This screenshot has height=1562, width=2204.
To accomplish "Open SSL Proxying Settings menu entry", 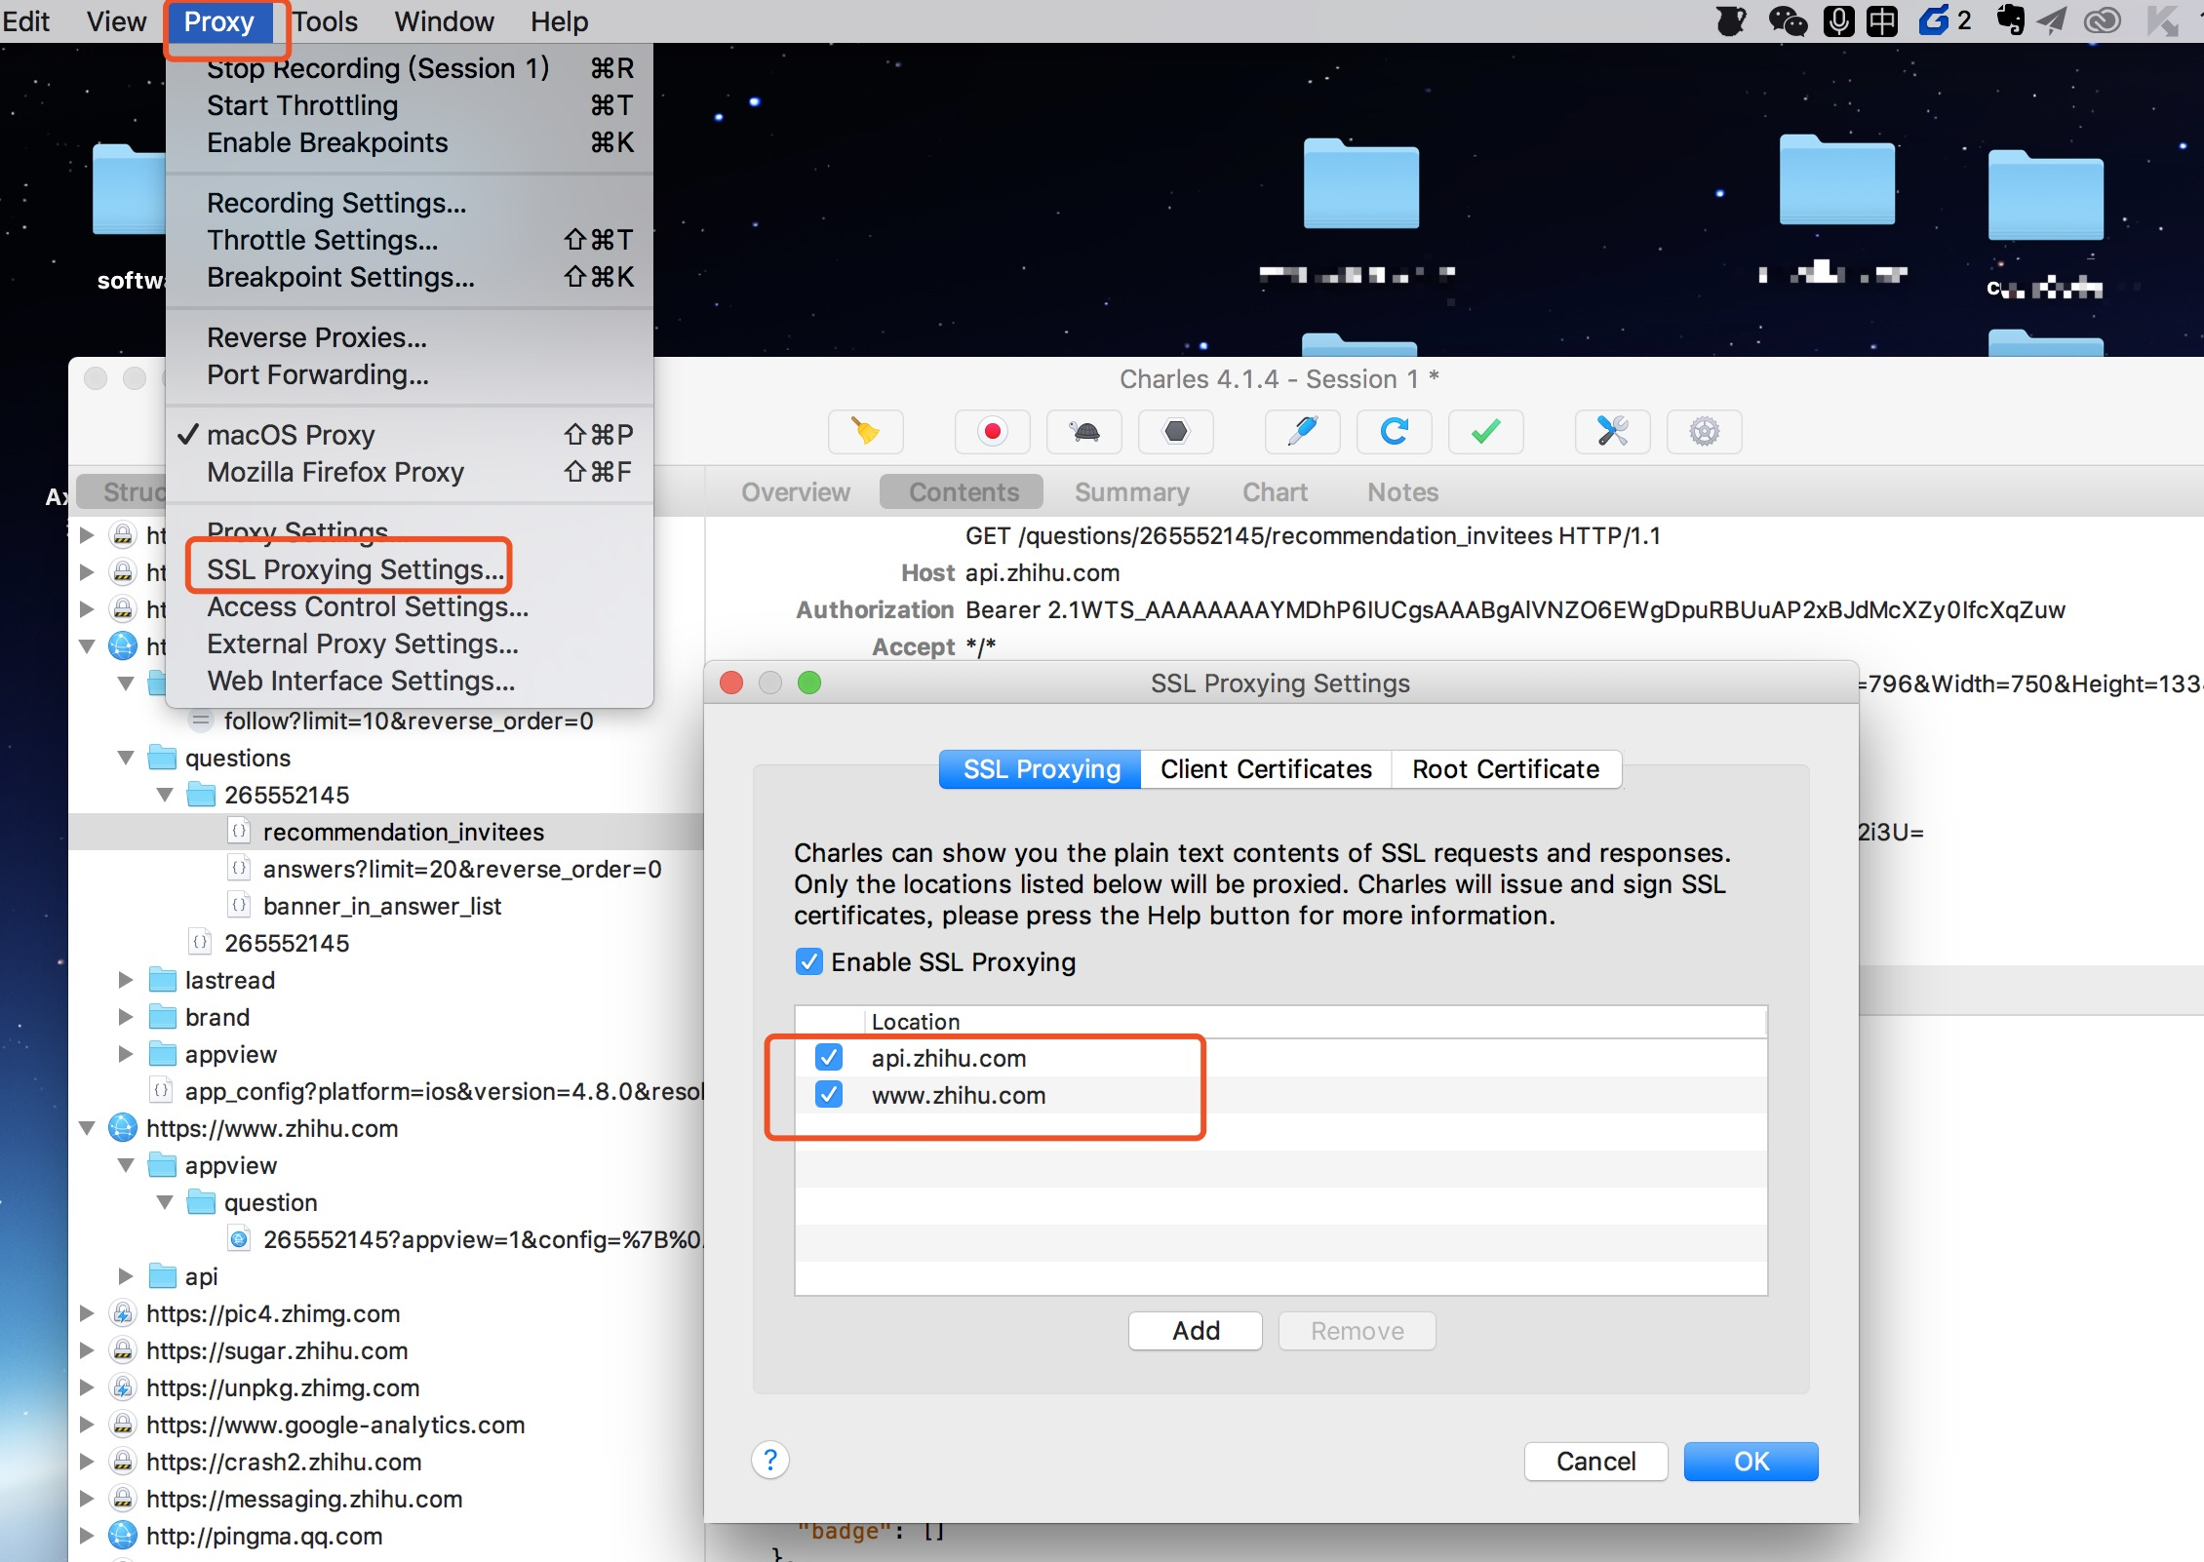I will pyautogui.click(x=410, y=569).
